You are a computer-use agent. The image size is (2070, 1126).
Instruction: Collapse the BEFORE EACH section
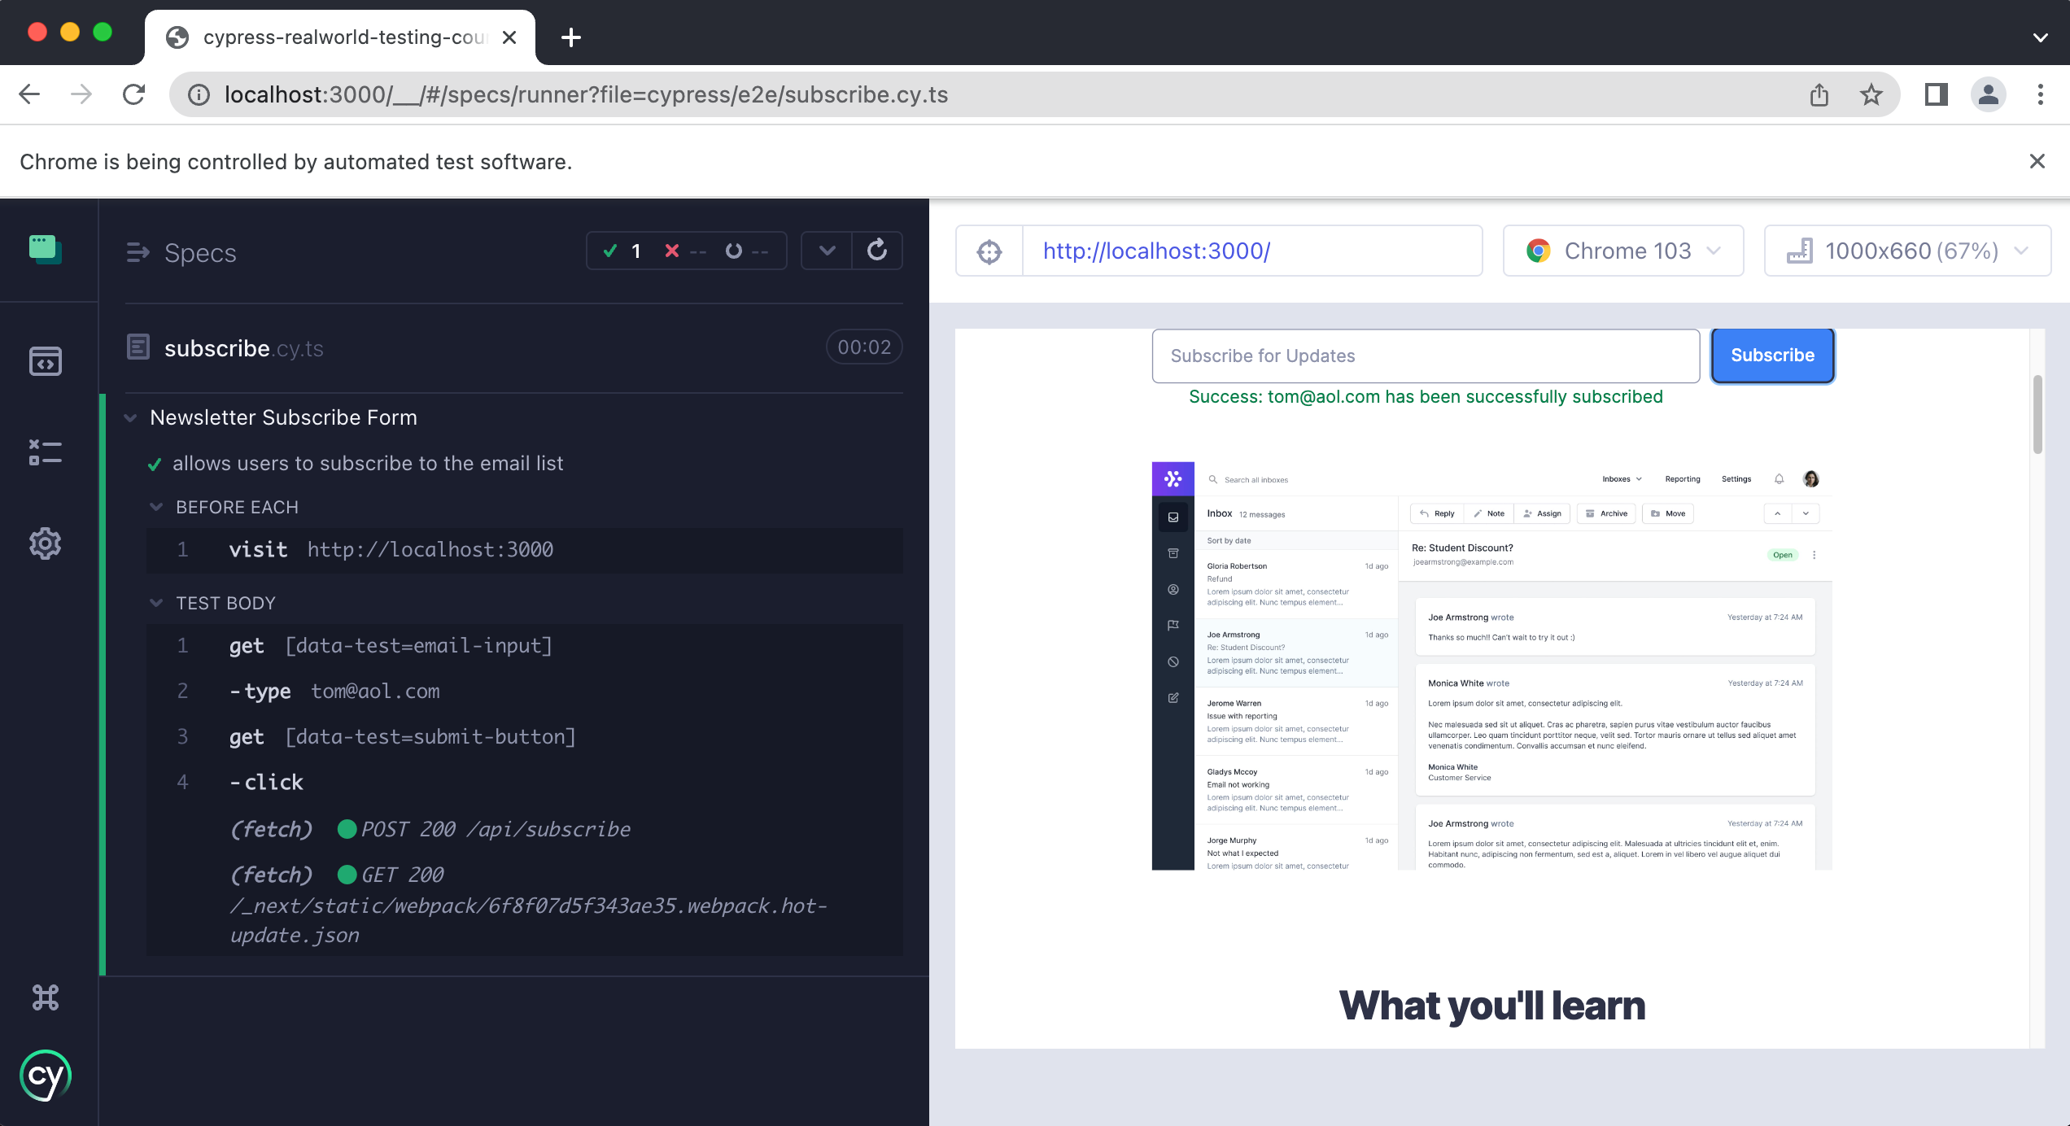pos(156,507)
